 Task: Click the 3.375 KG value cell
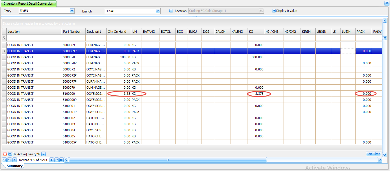tap(256, 94)
